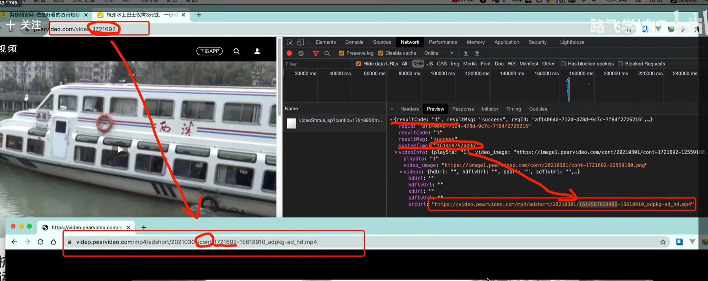Select the videoStatus.jsp request row

point(335,123)
